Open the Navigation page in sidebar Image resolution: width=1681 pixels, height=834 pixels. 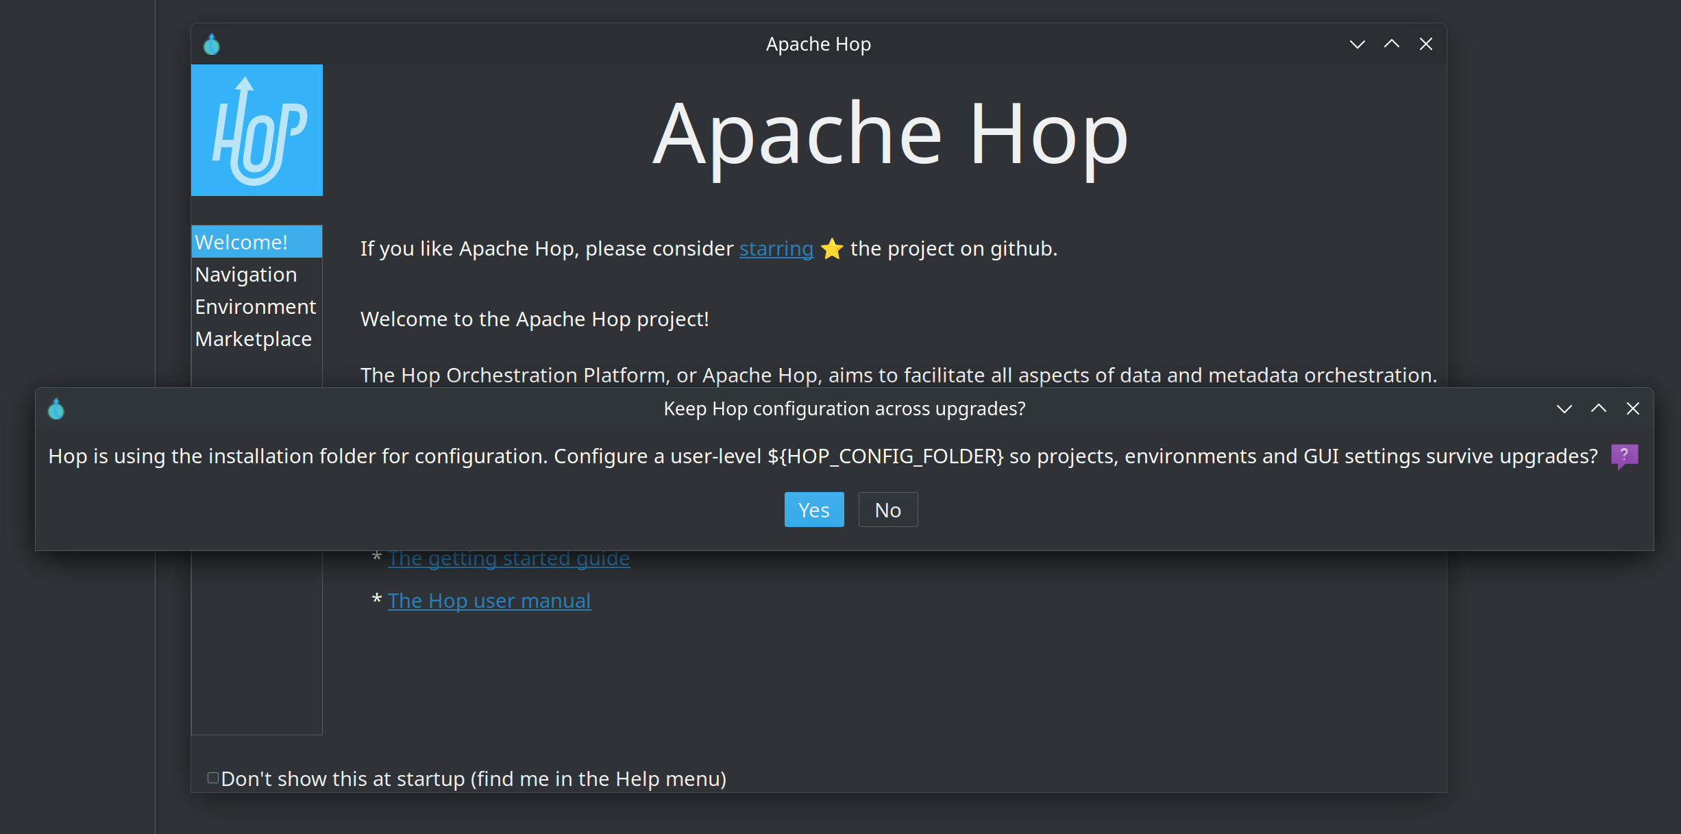[257, 274]
